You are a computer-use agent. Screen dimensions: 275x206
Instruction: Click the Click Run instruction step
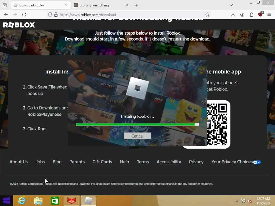point(34,129)
